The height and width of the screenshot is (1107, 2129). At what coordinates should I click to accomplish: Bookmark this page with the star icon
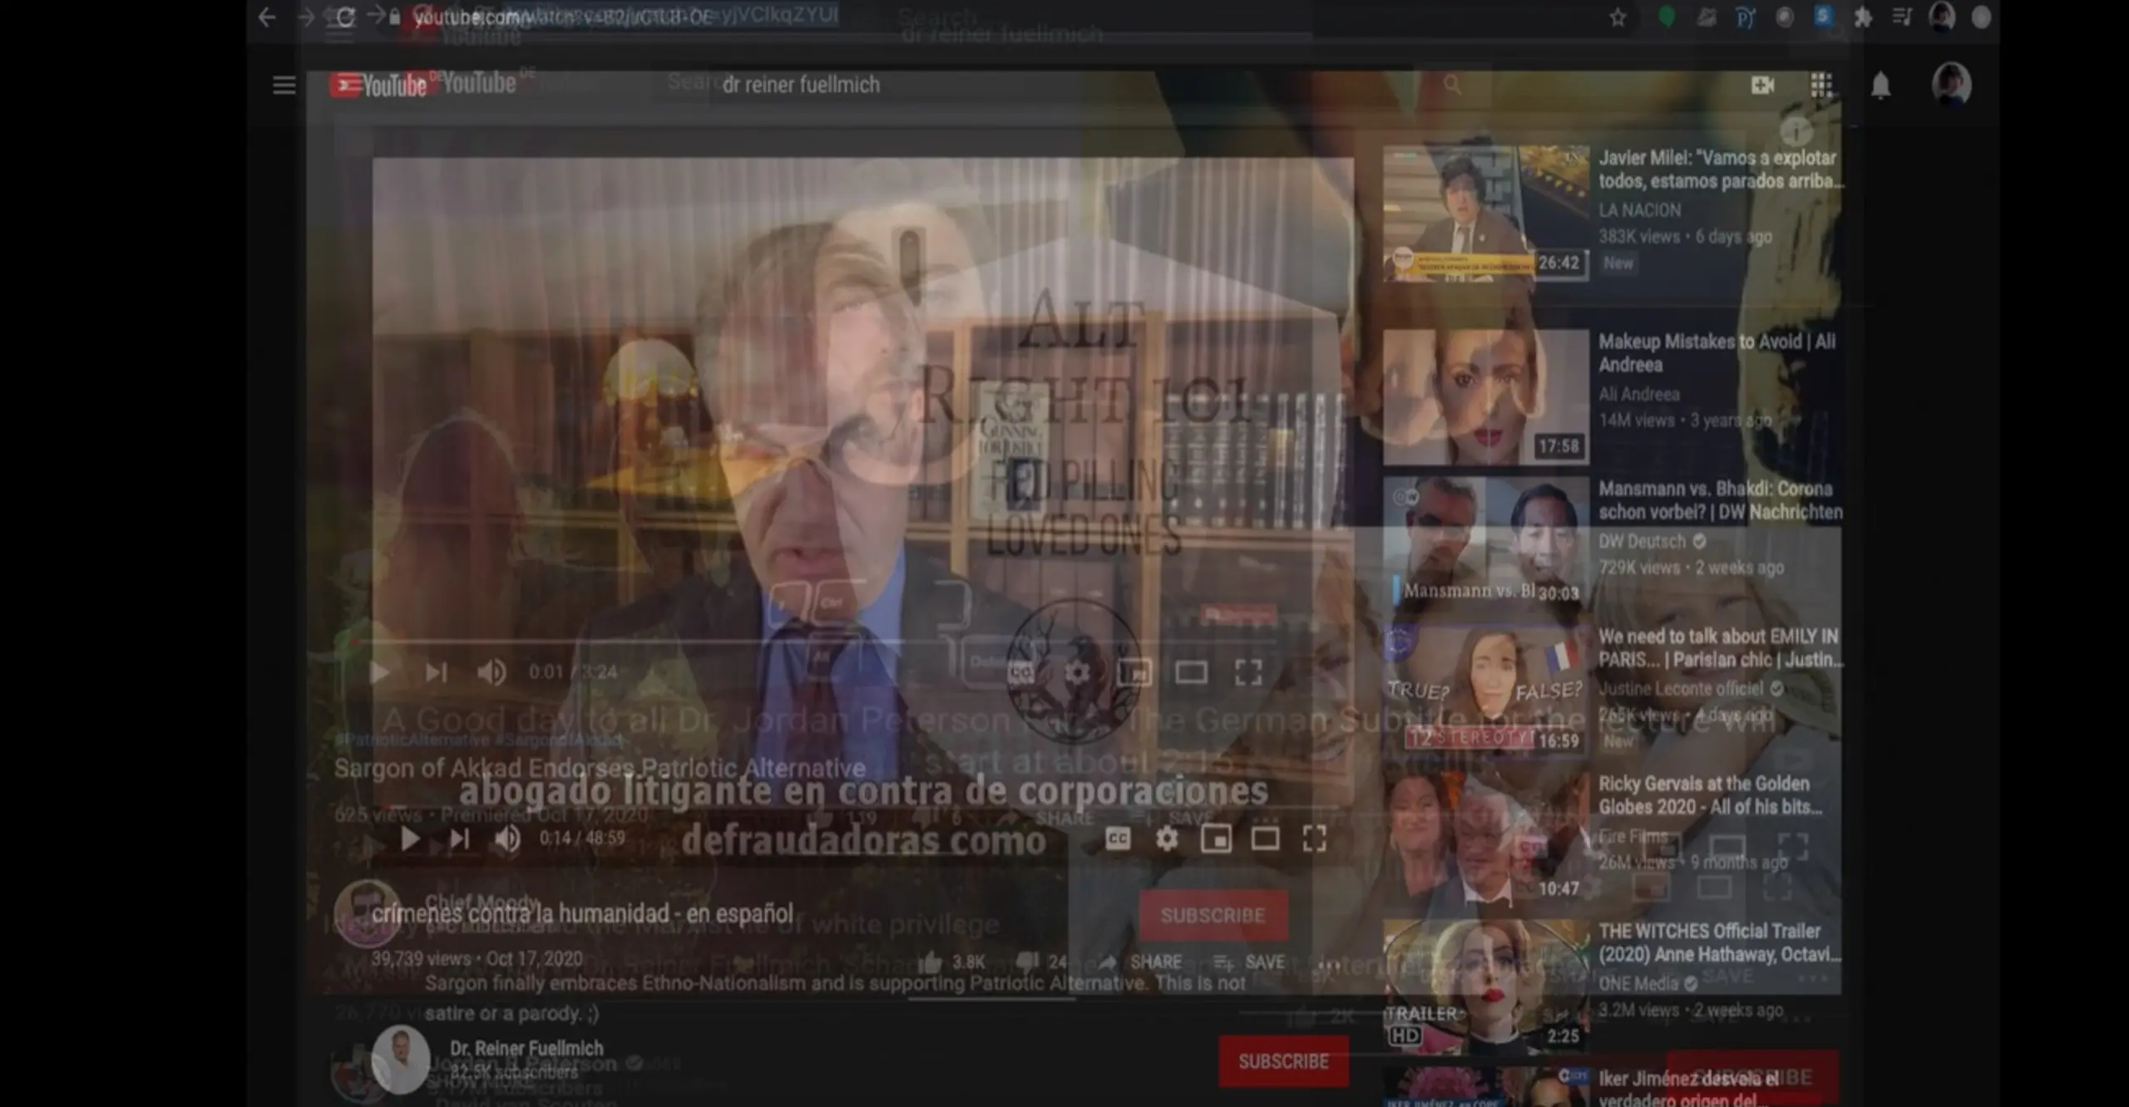tap(1618, 17)
